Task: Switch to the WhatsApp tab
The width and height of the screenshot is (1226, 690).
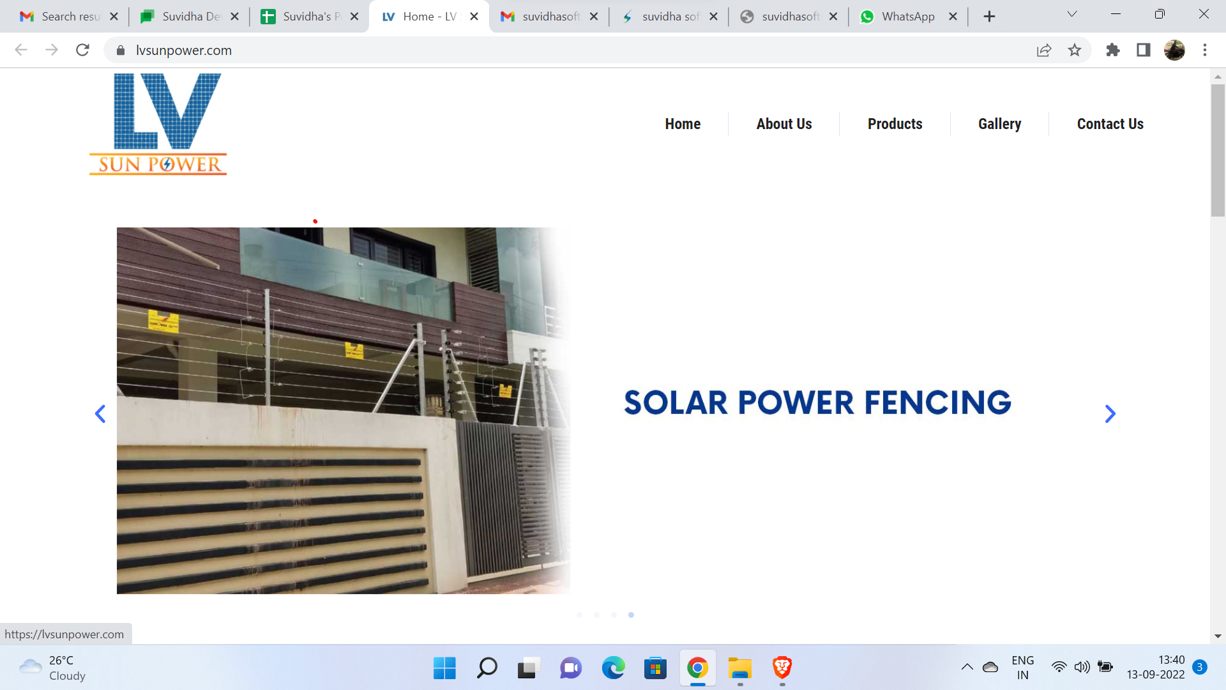Action: 907,17
